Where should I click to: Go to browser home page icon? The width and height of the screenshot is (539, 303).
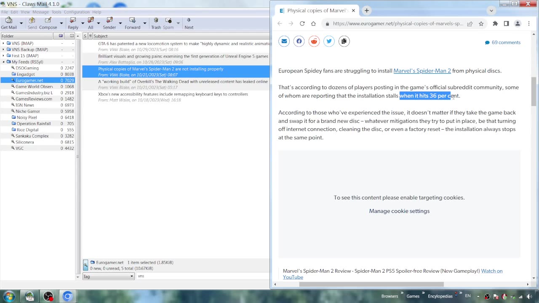[x=313, y=24]
